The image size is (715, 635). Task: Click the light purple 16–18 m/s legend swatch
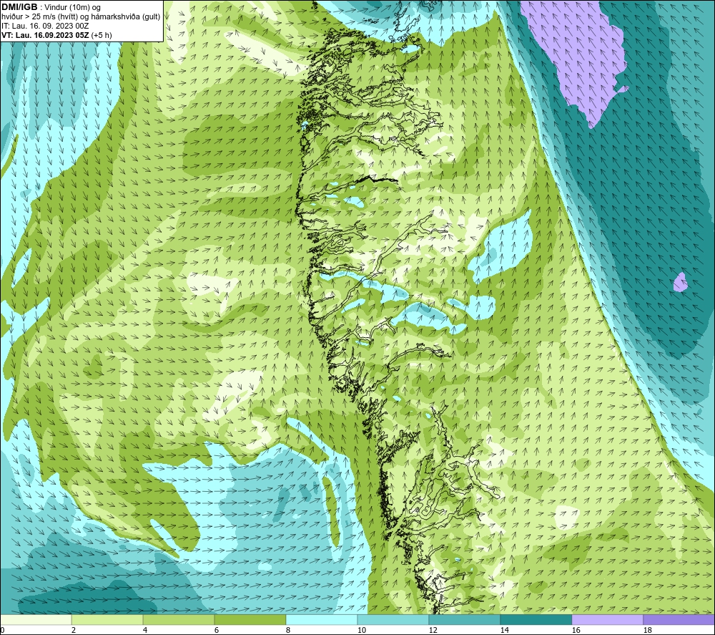607,619
